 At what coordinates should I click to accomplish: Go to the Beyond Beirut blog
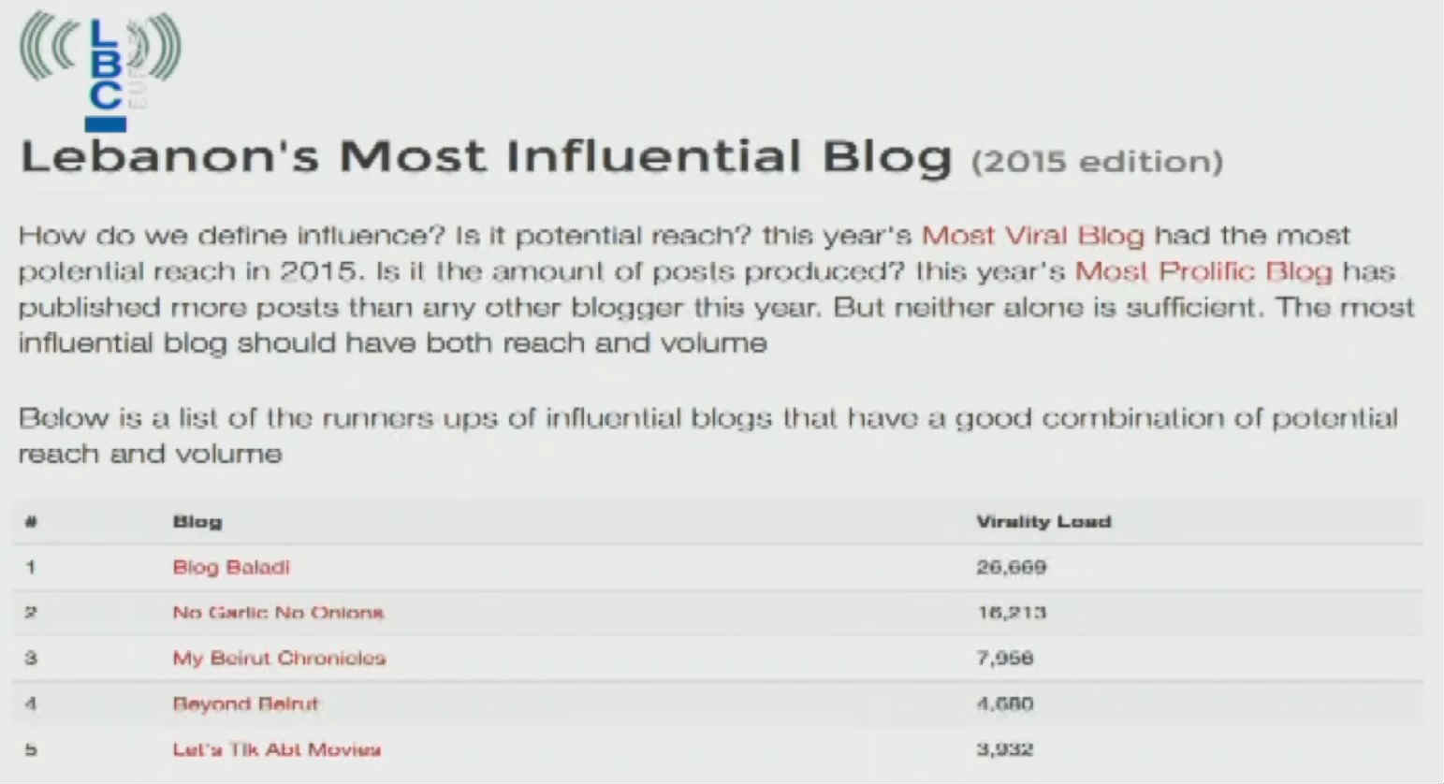[x=245, y=704]
